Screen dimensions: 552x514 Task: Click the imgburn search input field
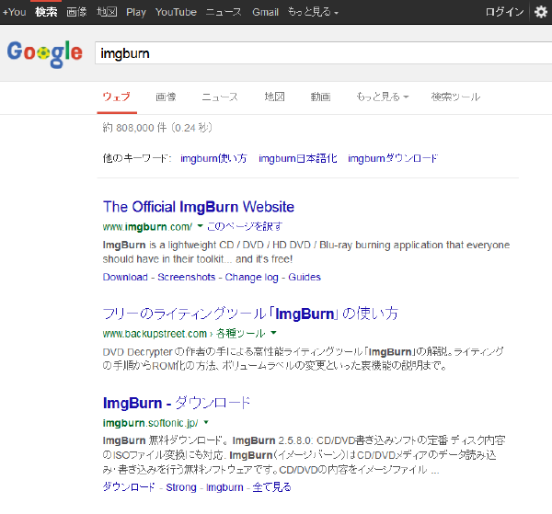click(313, 53)
